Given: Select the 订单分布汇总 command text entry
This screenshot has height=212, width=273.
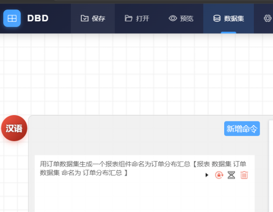Looking at the screenshot, I should tap(143, 168).
